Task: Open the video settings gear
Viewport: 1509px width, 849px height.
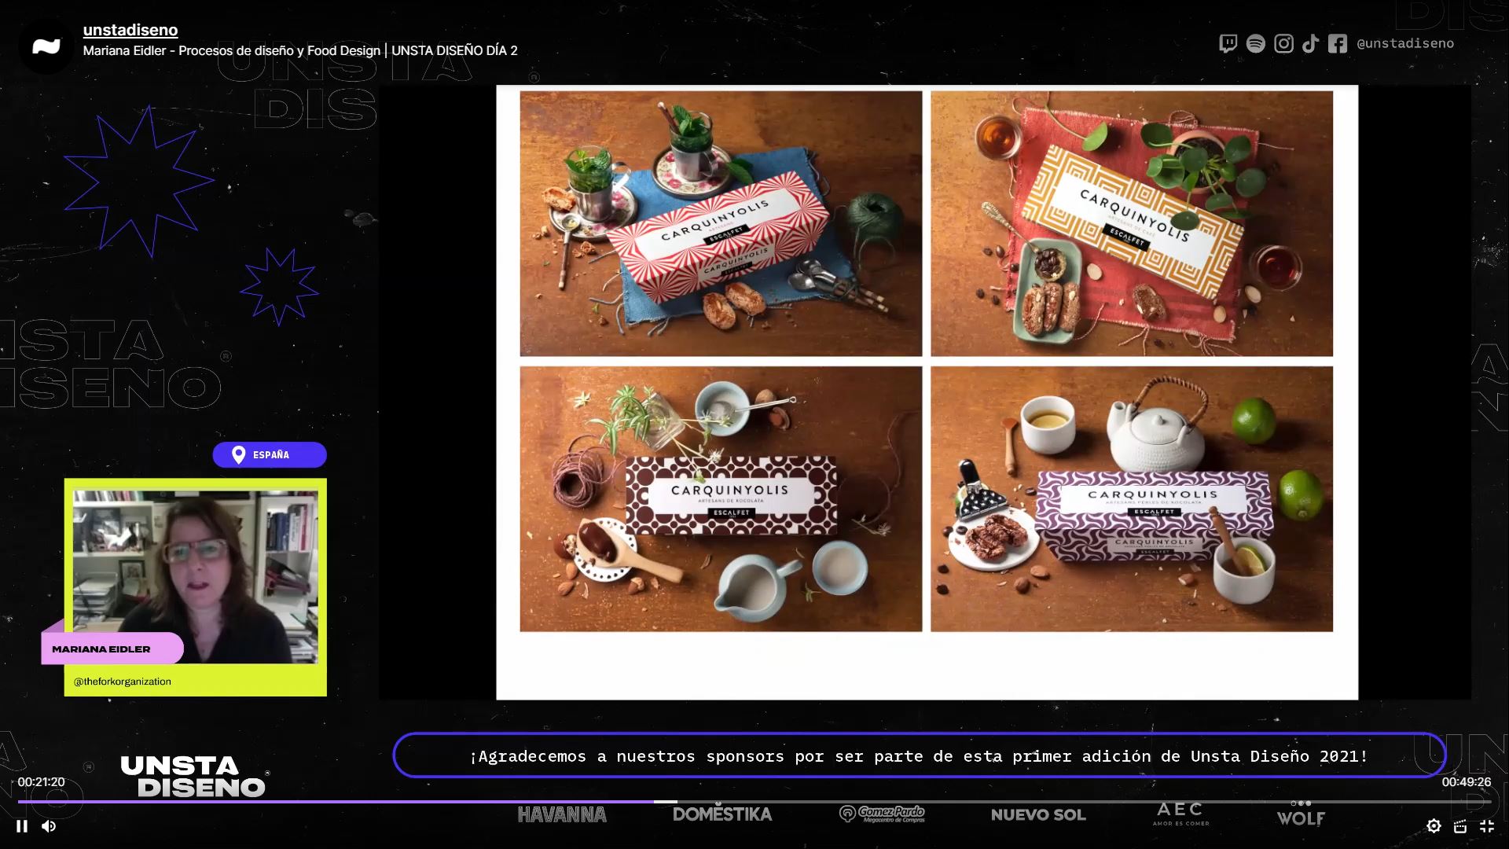Action: coord(1434,826)
